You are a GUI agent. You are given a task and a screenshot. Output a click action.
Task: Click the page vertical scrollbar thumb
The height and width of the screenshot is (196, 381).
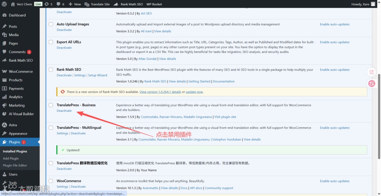[x=379, y=116]
